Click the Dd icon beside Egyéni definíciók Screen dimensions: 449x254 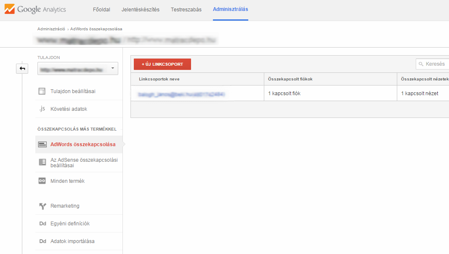pos(43,224)
